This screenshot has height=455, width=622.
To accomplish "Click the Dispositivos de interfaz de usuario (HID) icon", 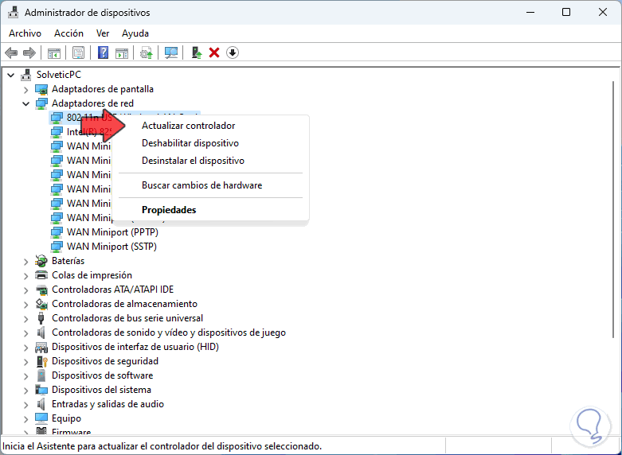I will click(x=41, y=347).
